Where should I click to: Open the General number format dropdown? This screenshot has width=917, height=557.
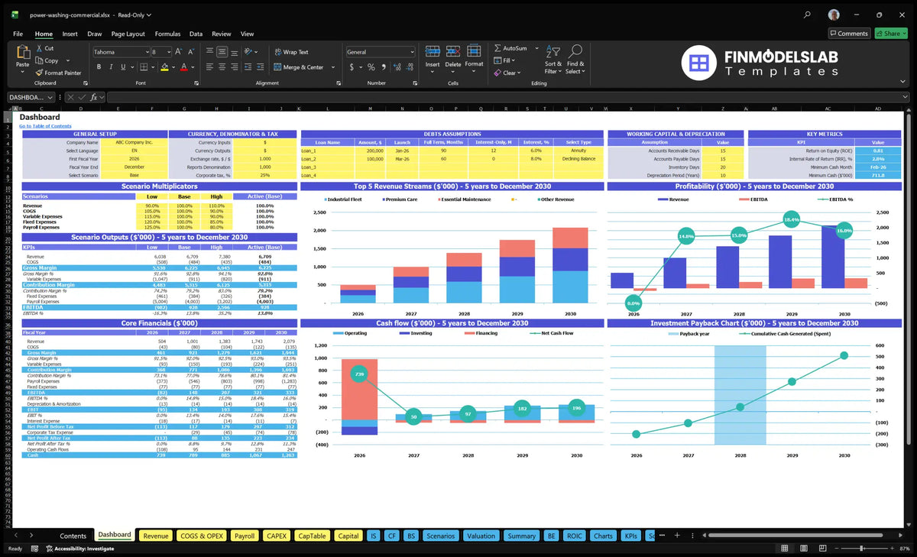click(x=412, y=52)
